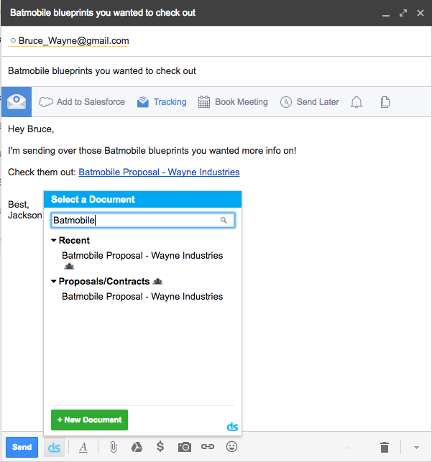Click the Select a Document header

[x=143, y=200]
